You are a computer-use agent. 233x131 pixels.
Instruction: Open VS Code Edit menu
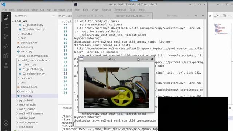(x=12, y=10)
